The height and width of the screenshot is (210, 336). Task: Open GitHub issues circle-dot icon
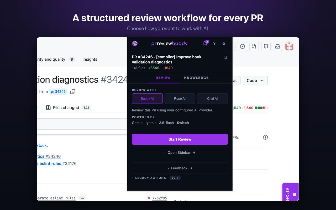tap(243, 46)
